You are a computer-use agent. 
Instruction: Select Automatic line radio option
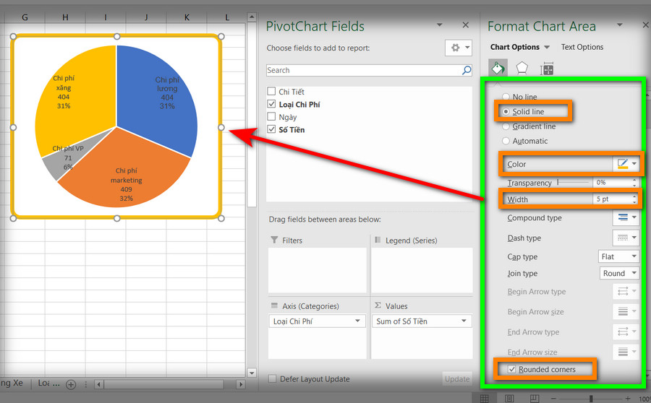click(506, 141)
